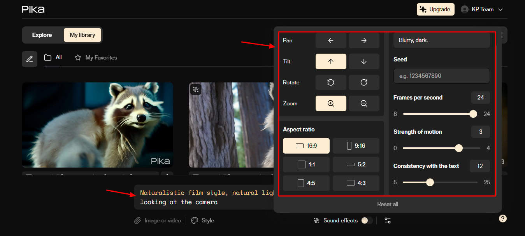
Task: Click rotate clockwise icon
Action: (x=364, y=82)
